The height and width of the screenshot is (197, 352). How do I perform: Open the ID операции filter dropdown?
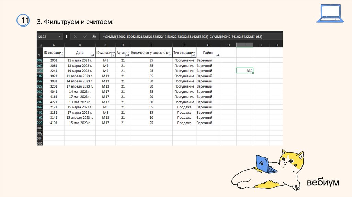point(62,55)
